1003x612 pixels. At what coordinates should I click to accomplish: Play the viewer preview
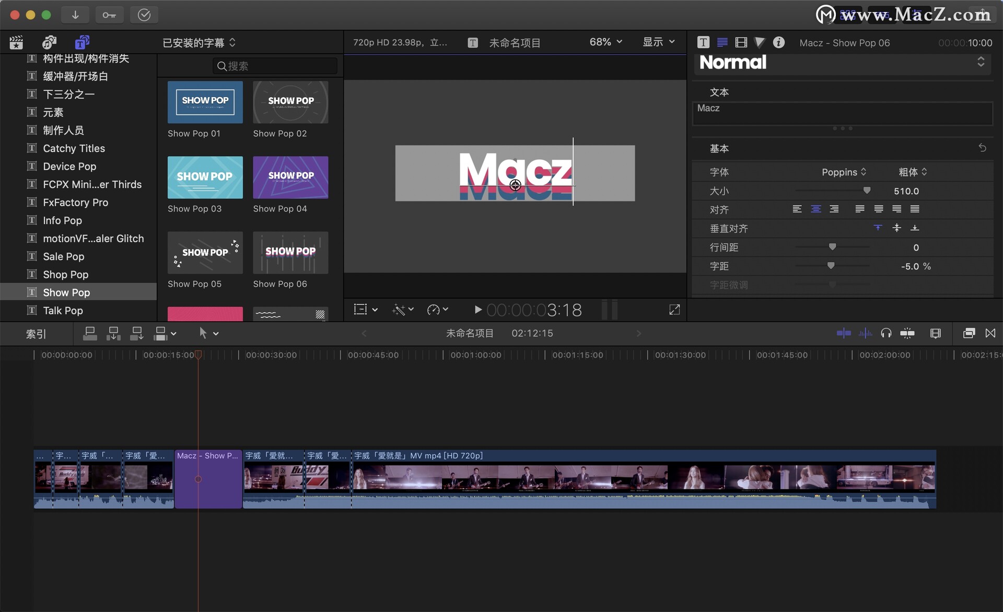(477, 310)
